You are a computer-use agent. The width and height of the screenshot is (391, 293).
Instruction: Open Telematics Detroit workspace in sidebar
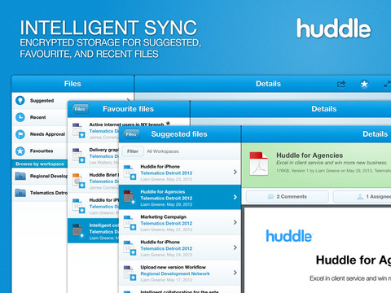[40, 193]
